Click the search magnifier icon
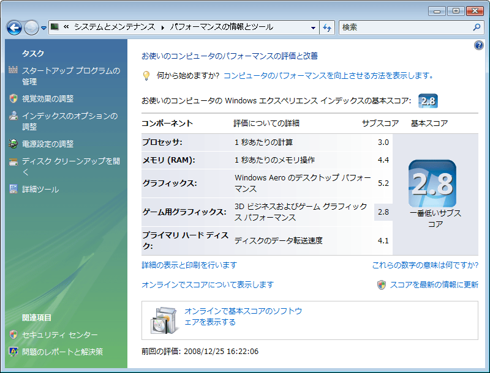Screen dimensions: 490x373 pos(477,28)
